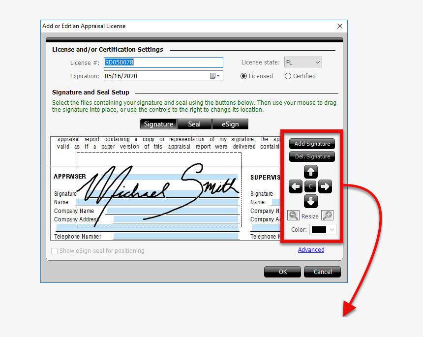Click the C button to center the signature
Viewport: 423px width, 337px height.
pyautogui.click(x=311, y=186)
